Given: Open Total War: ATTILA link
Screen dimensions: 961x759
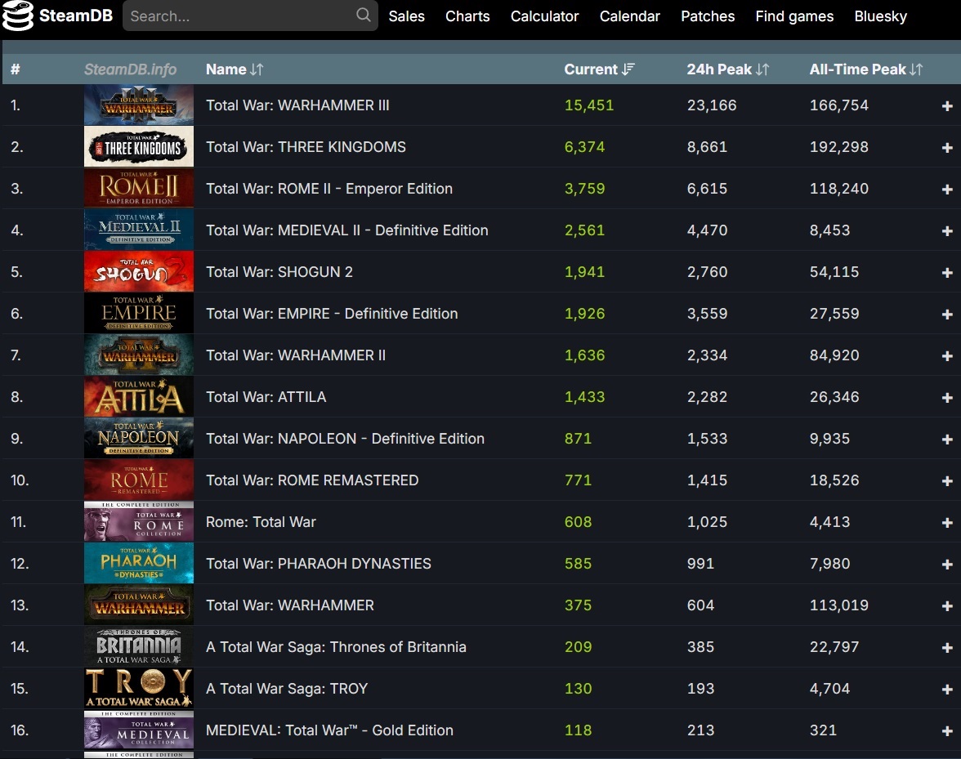Looking at the screenshot, I should (266, 397).
